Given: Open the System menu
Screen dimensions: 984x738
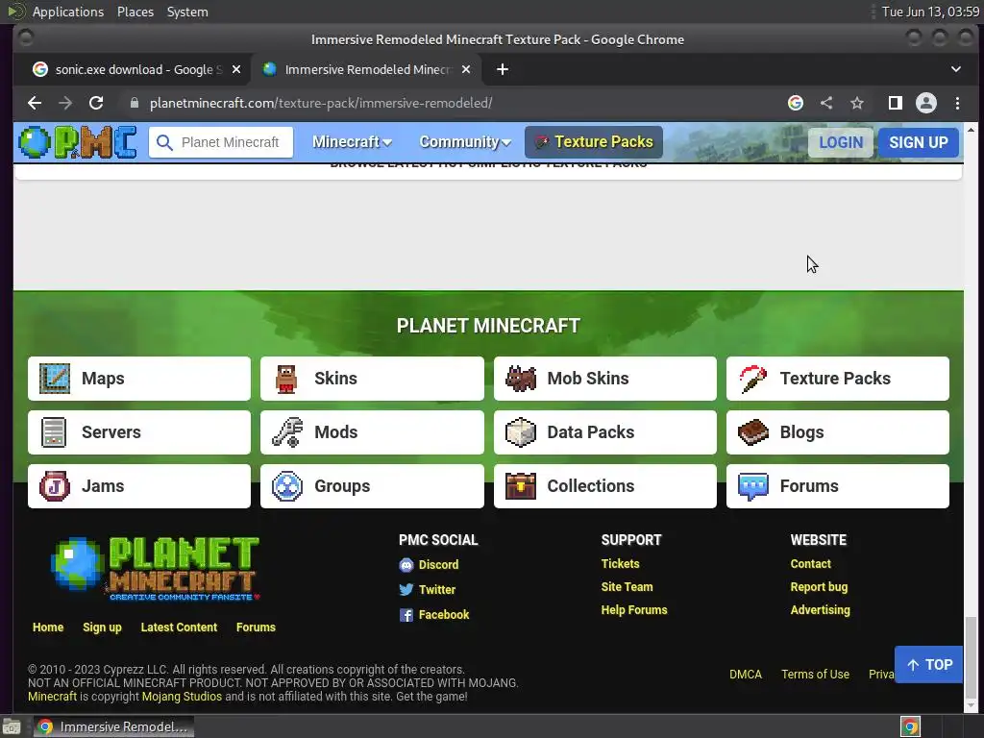Looking at the screenshot, I should tap(187, 12).
